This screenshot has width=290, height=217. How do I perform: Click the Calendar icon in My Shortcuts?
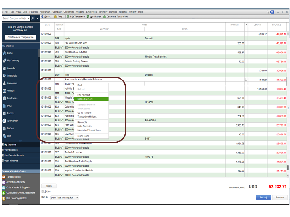4,68
